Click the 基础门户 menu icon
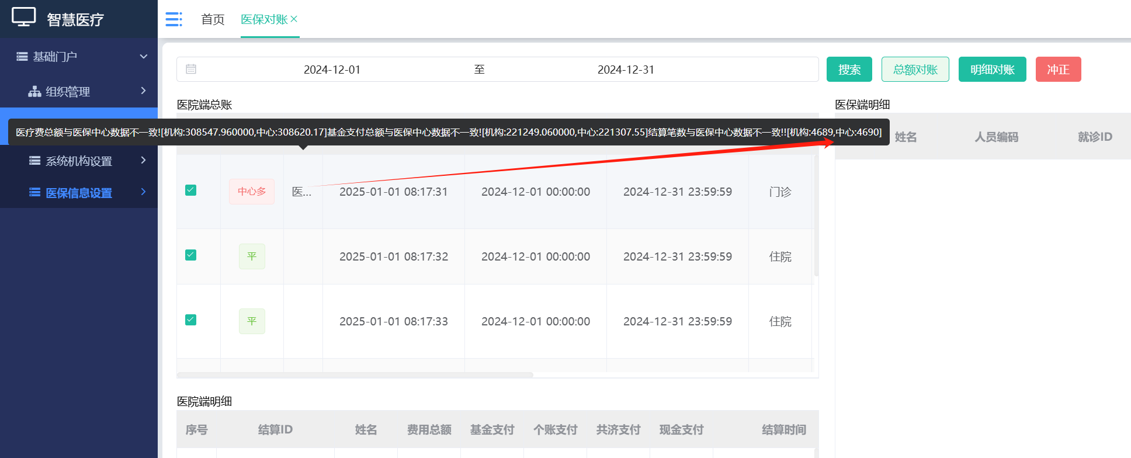The image size is (1131, 458). [22, 57]
